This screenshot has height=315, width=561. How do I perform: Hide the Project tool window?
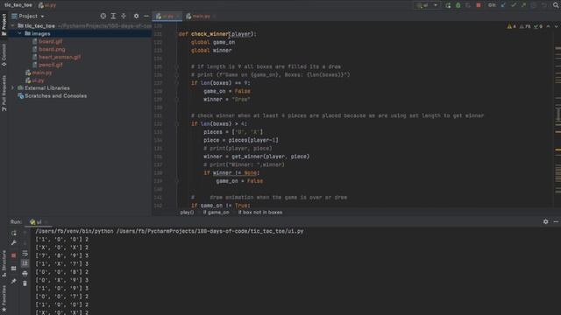pyautogui.click(x=146, y=16)
